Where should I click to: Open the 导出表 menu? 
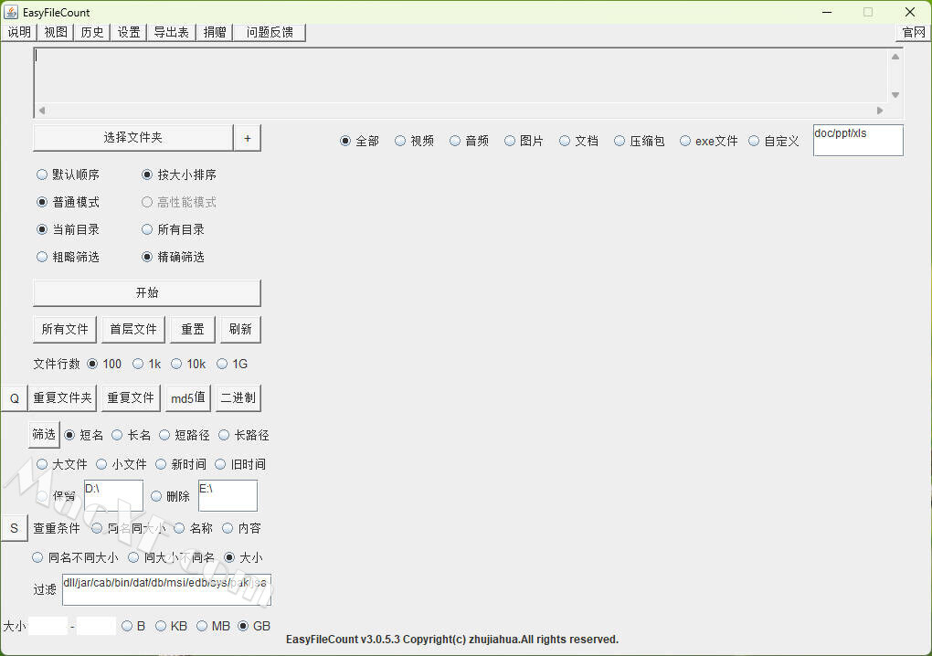171,32
